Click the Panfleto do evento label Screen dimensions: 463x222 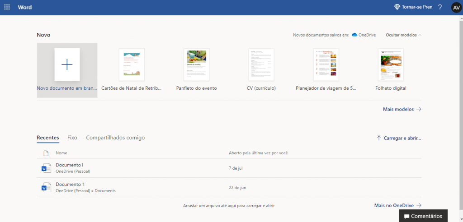click(x=196, y=88)
